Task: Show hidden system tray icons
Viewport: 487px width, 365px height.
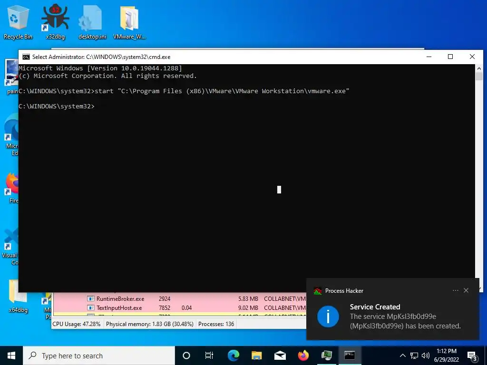Action: (402, 355)
